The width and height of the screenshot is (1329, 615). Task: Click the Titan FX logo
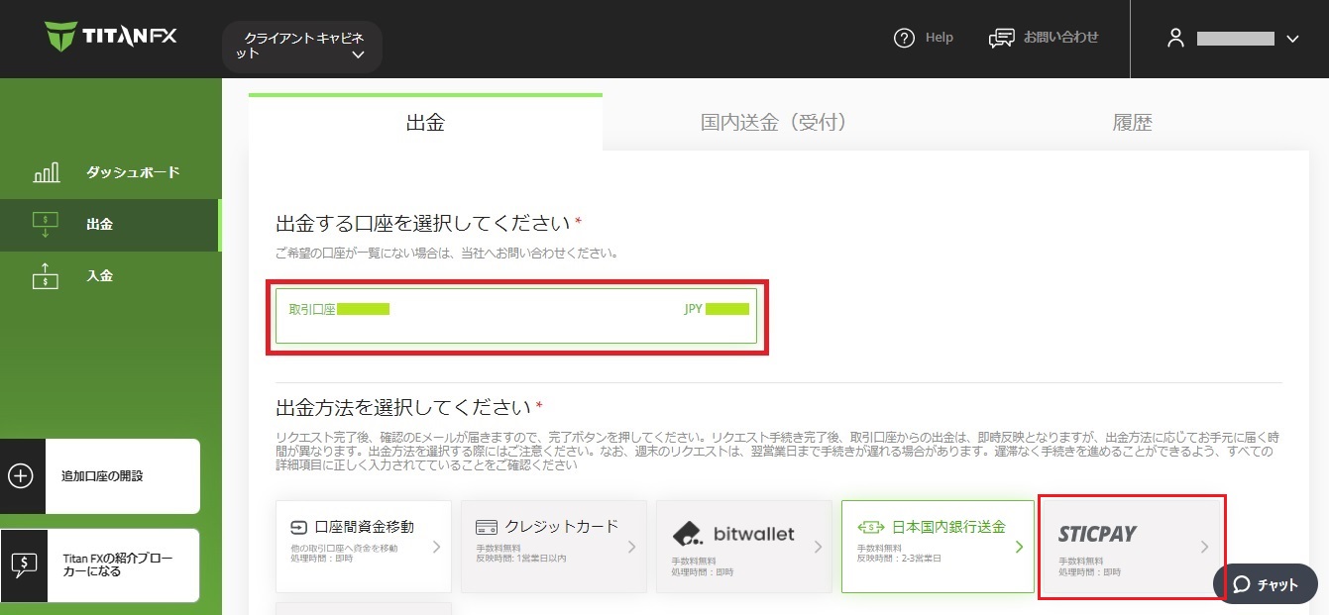click(x=110, y=38)
